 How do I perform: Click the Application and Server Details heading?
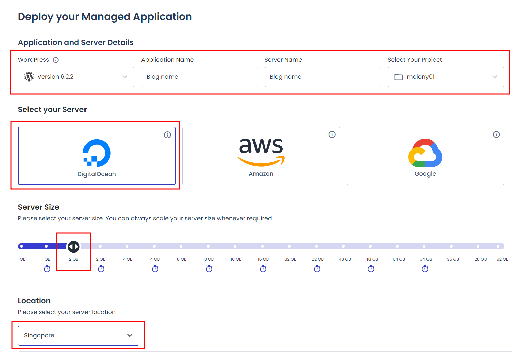[76, 42]
